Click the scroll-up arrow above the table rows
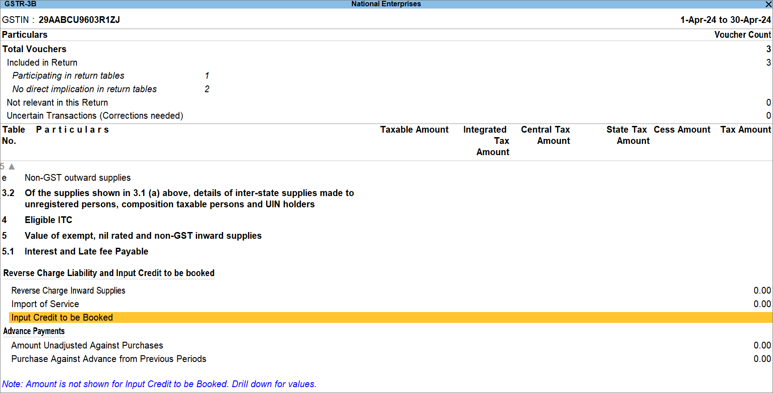Screen dimensions: 773x393 12,167
